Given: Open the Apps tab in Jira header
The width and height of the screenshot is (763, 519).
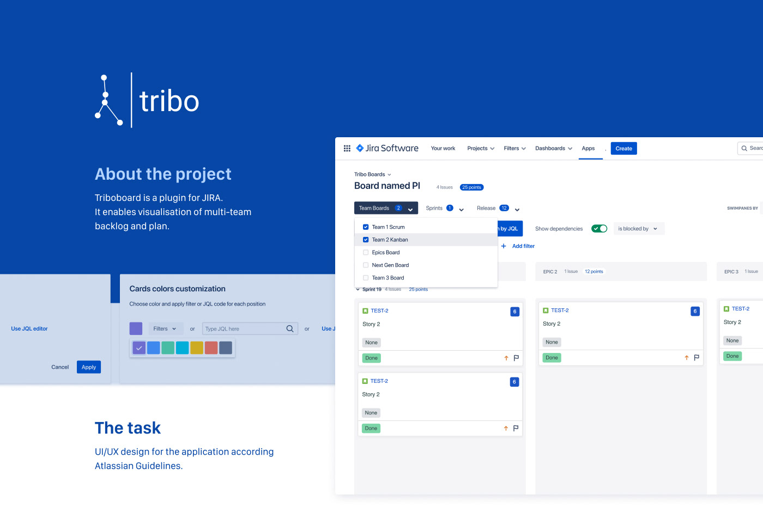Looking at the screenshot, I should click(x=588, y=148).
